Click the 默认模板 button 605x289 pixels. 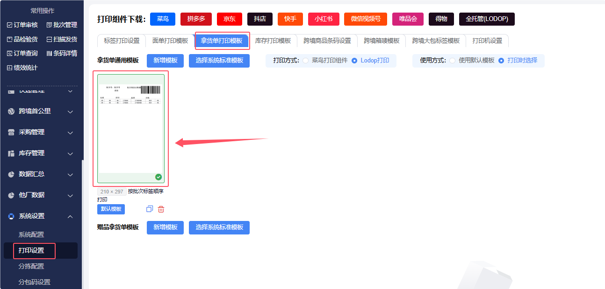pyautogui.click(x=111, y=209)
